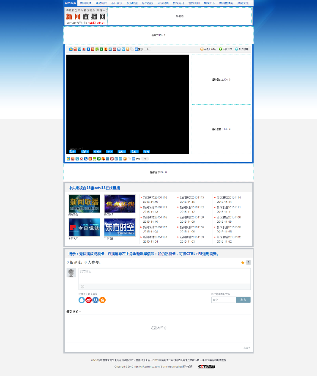The image size is (317, 376).
Task: Click the Sina Weibo icon in top share bar
Action: tap(75, 49)
